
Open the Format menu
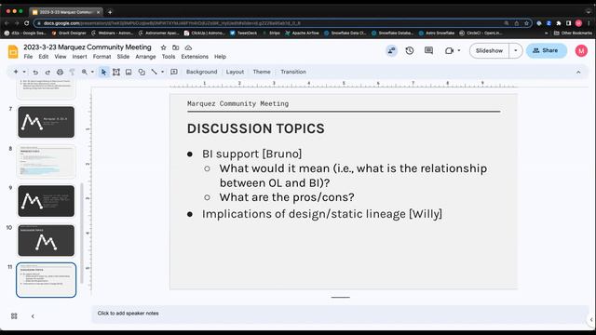[102, 57]
